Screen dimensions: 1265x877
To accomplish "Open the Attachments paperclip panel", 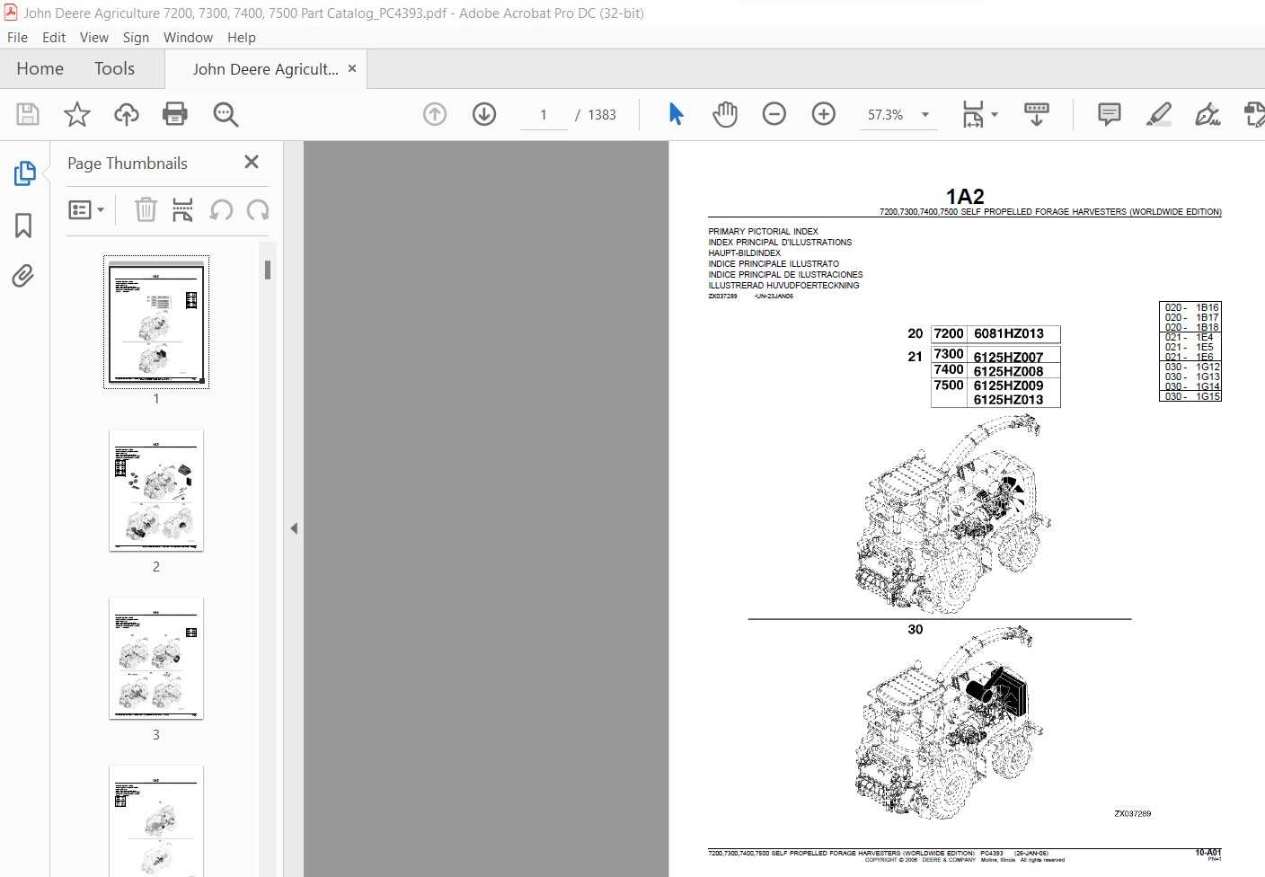I will pyautogui.click(x=23, y=275).
